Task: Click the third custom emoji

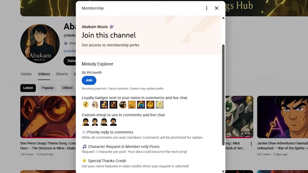Action: point(104,122)
